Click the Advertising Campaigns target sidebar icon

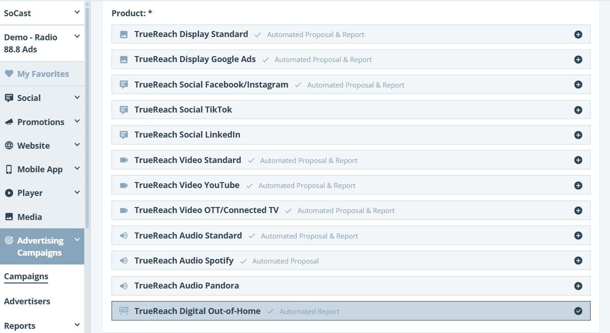click(x=9, y=240)
